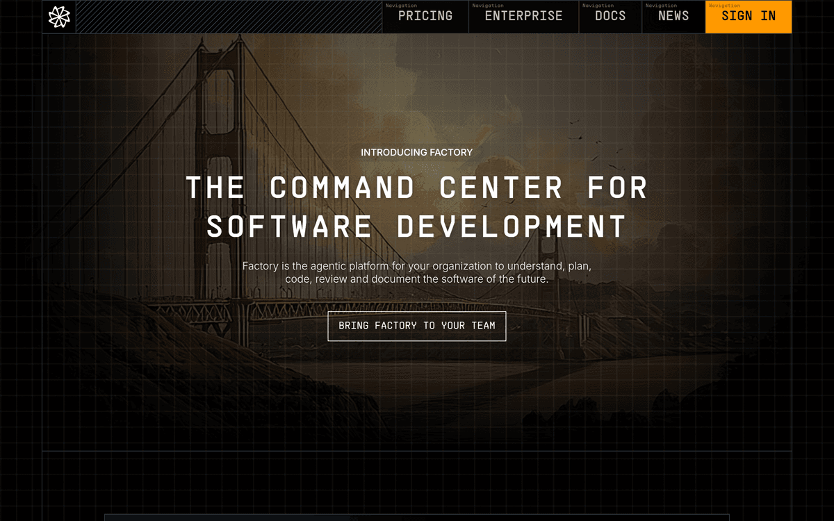
Task: Click the small Navigation label above Sign In
Action: [x=724, y=6]
